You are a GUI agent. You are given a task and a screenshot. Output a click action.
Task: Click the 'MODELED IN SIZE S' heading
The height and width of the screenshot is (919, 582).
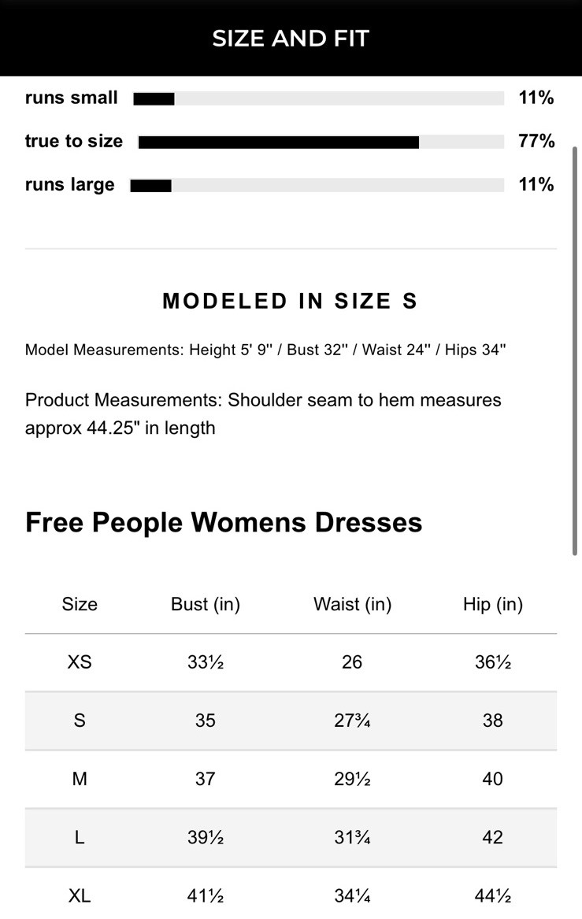click(290, 301)
